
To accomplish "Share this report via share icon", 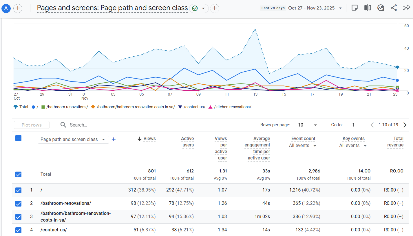I will coord(394,8).
